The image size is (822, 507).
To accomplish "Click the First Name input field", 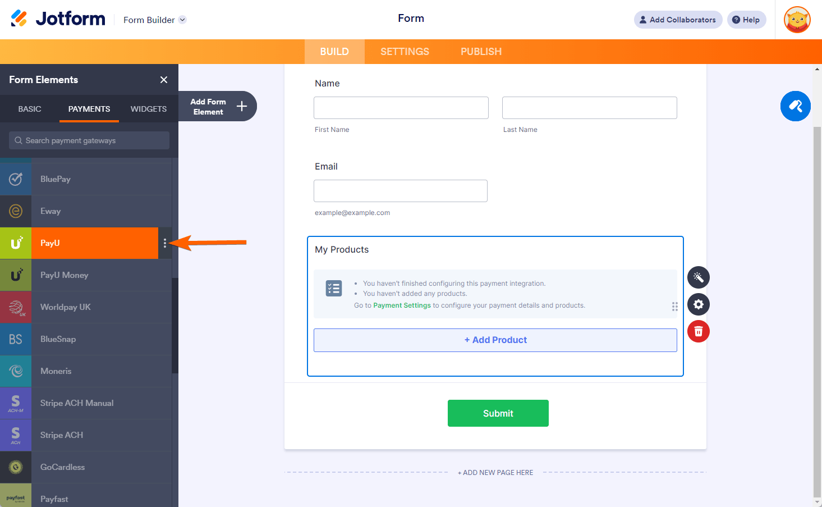I will pyautogui.click(x=401, y=108).
